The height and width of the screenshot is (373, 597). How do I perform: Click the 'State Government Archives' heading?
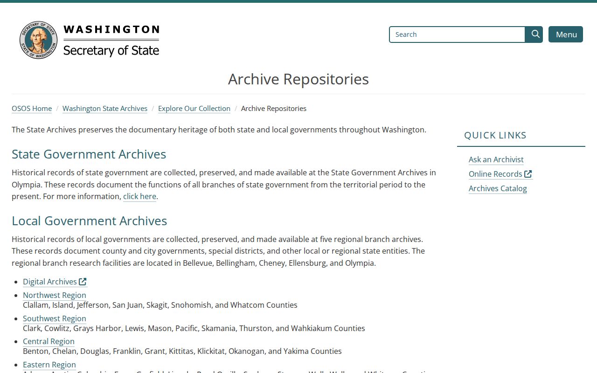coord(89,154)
